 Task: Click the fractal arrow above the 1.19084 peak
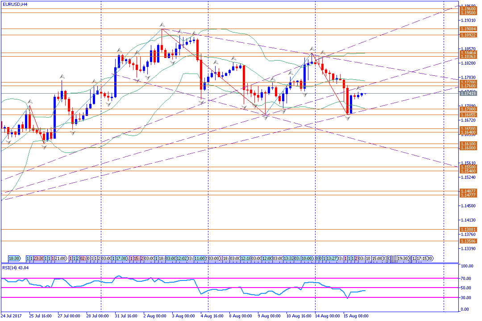tap(162, 25)
